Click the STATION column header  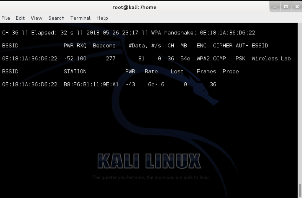75,71
